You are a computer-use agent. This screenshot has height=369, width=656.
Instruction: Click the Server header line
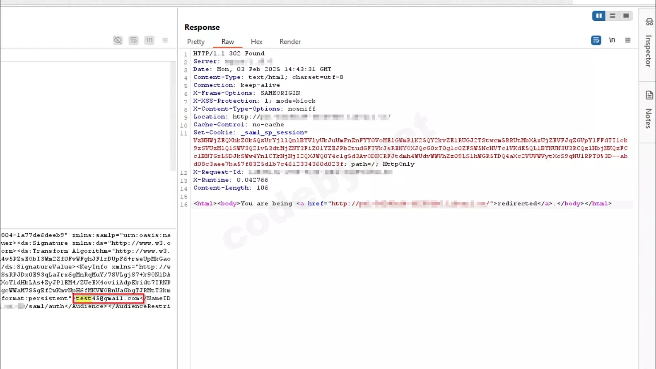233,62
